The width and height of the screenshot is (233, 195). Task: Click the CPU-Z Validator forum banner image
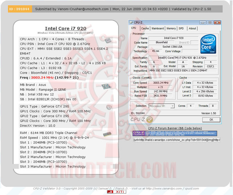(175, 133)
